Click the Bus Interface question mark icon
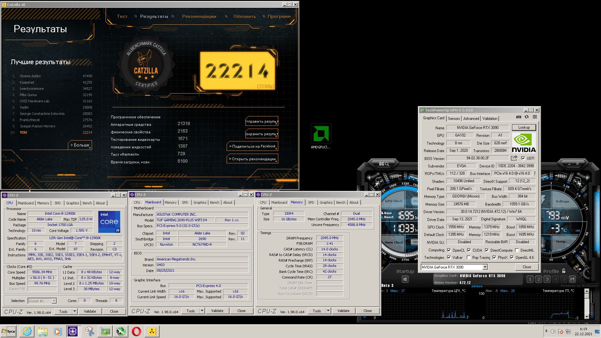 535,173
